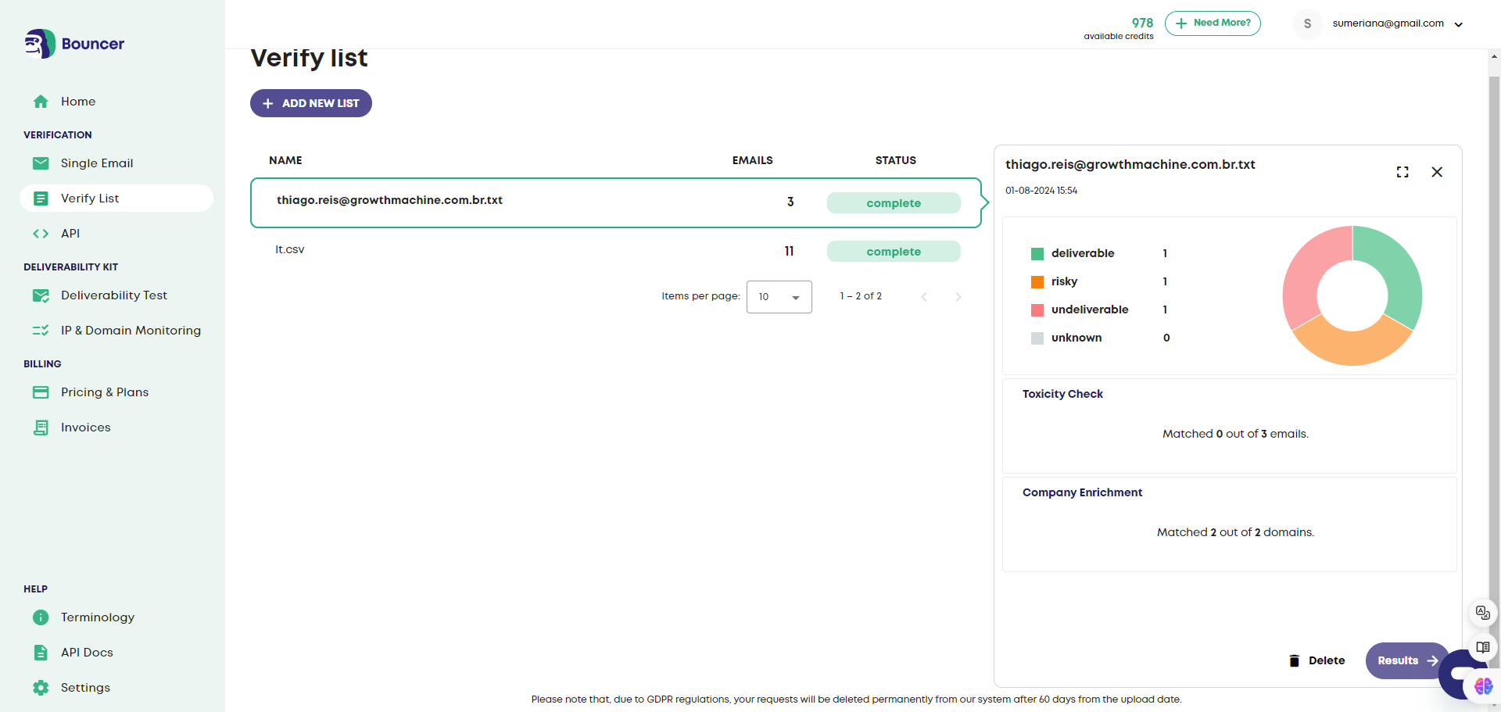
Task: Select the lt.csv list row
Action: click(616, 251)
